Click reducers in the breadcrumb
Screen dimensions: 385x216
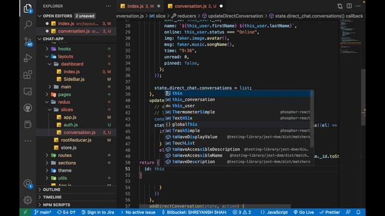tap(186, 16)
